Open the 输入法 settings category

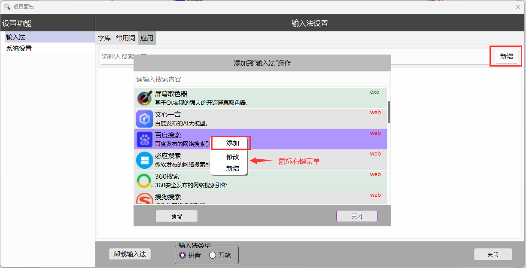[x=49, y=37]
